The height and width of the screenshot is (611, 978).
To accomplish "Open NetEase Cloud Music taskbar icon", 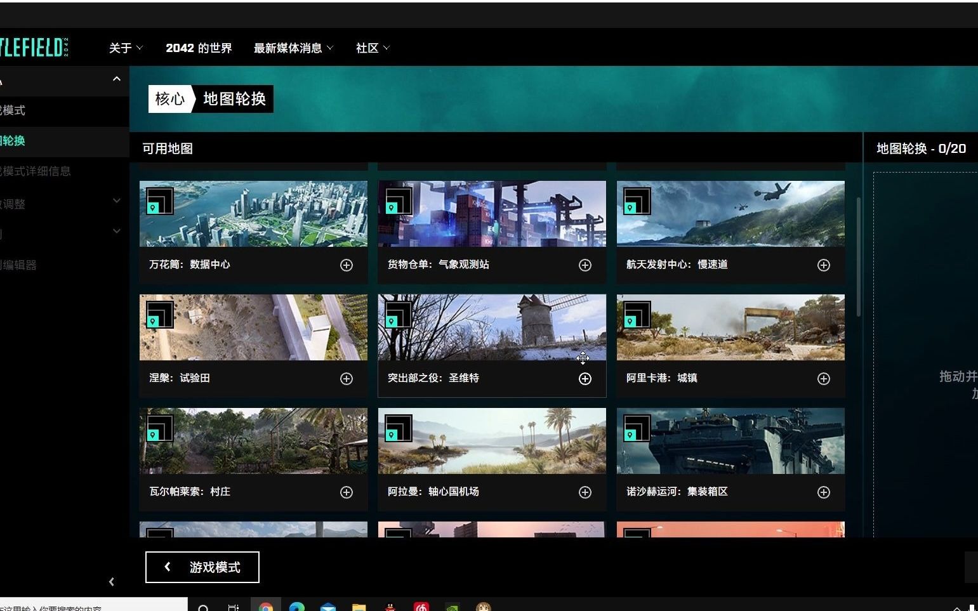I will point(421,607).
